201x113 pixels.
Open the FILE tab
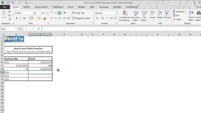pyautogui.click(x=5, y=7)
